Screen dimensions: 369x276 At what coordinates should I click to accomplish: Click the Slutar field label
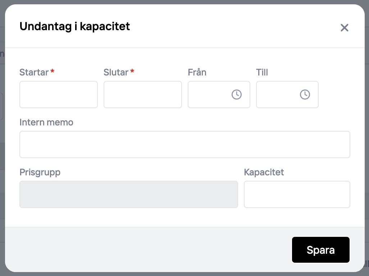tap(116, 72)
